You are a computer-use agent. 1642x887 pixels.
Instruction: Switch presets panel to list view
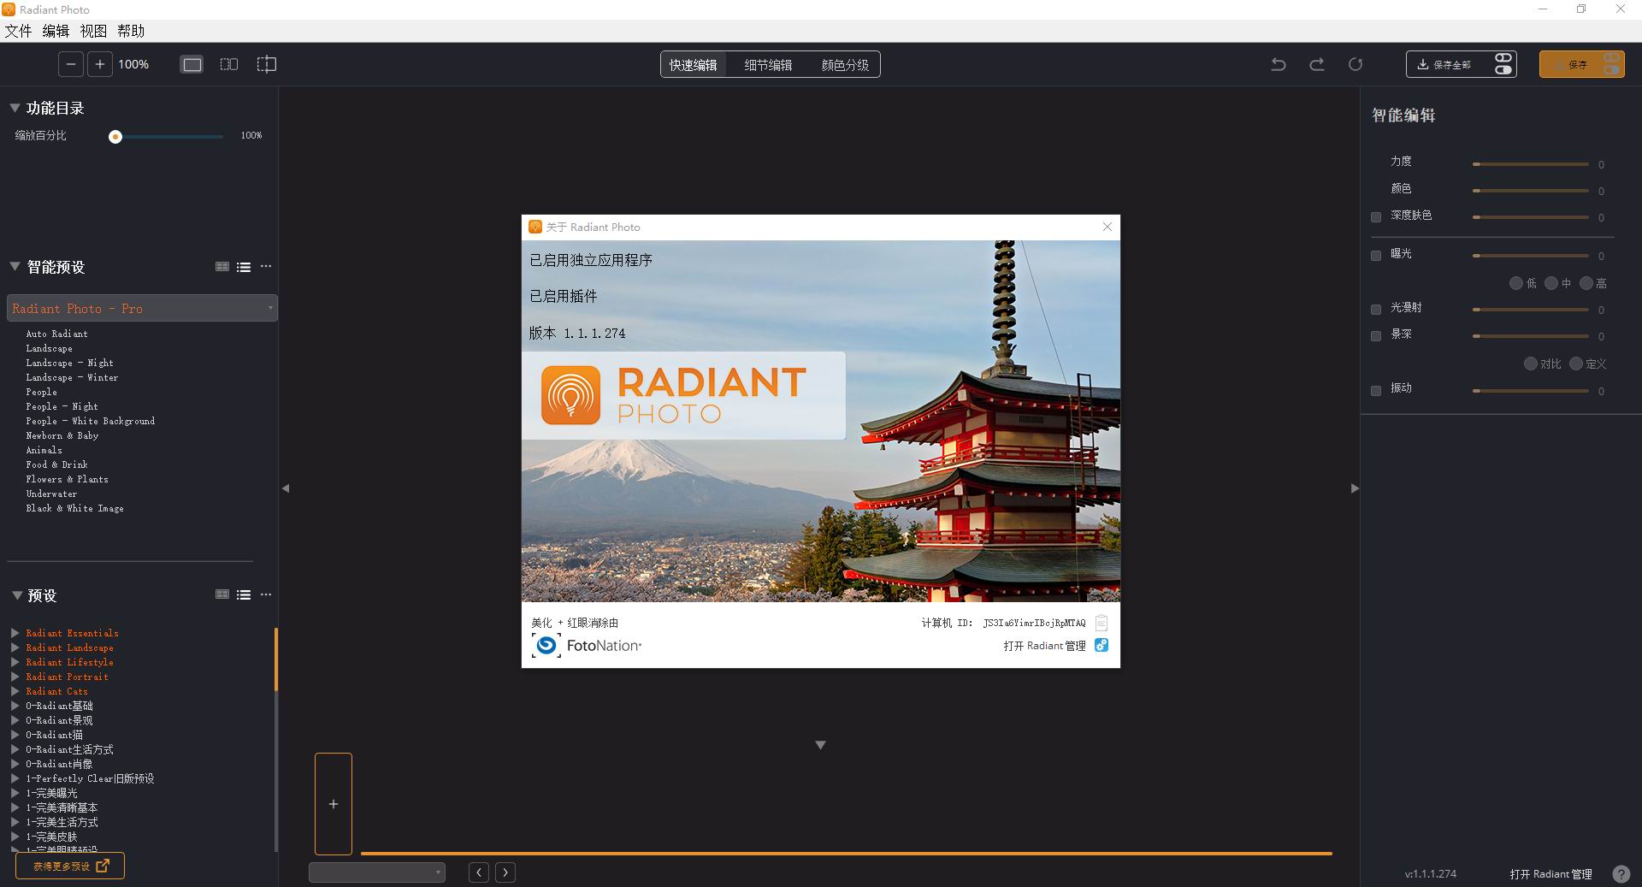[x=244, y=594]
